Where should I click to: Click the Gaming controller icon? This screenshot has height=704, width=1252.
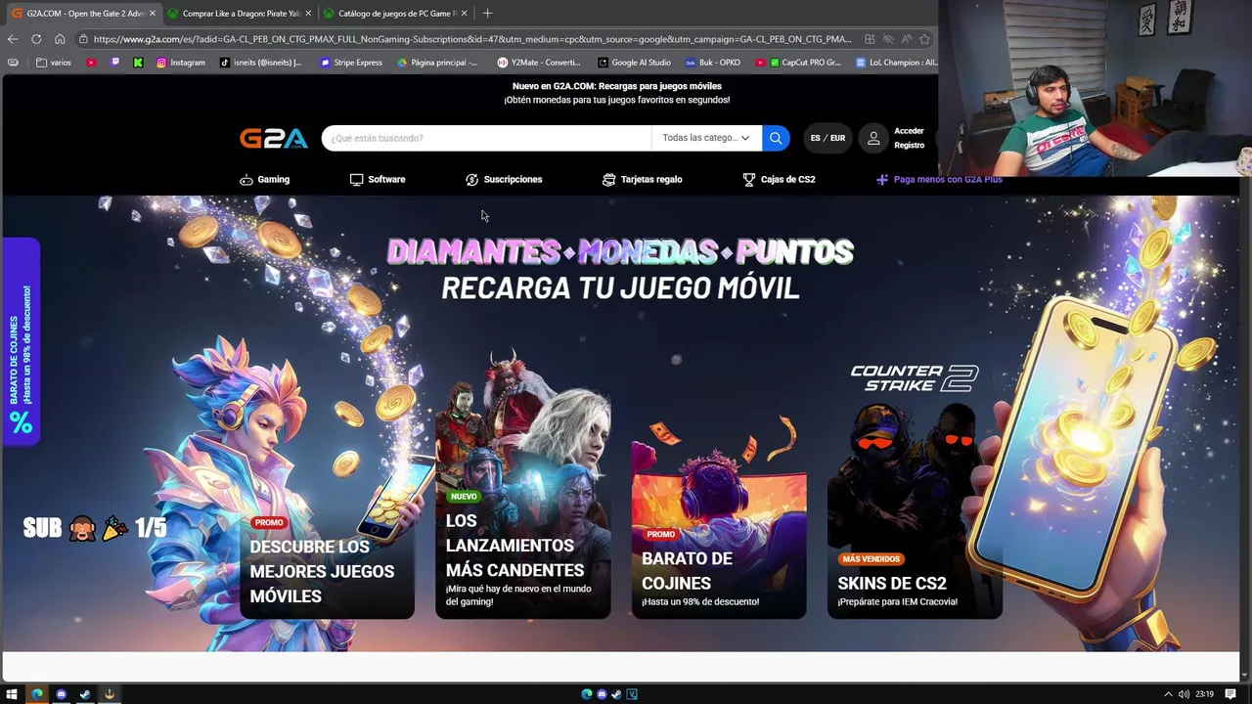[x=246, y=180]
